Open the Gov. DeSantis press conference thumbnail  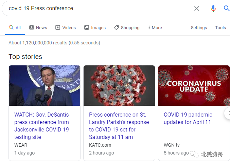[x=45, y=86]
